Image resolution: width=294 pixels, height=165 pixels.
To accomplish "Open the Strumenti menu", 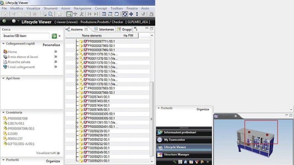I will click(51, 8).
